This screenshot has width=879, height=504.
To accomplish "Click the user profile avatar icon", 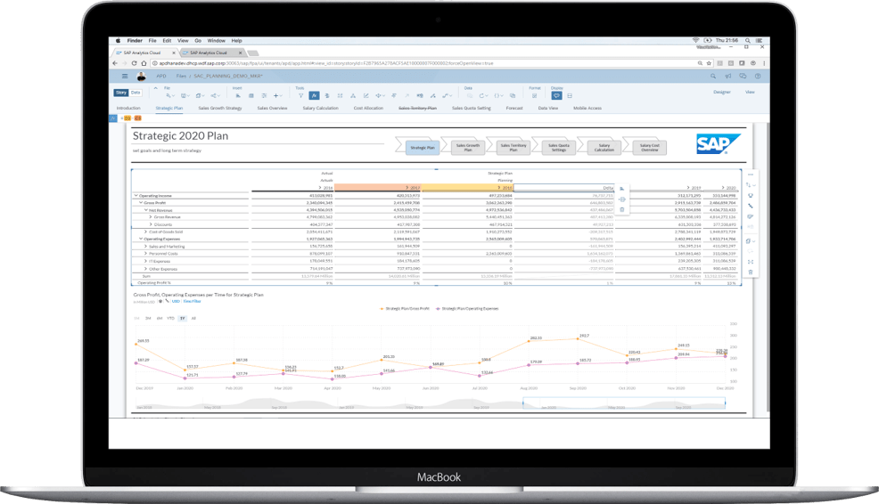I will tap(140, 77).
